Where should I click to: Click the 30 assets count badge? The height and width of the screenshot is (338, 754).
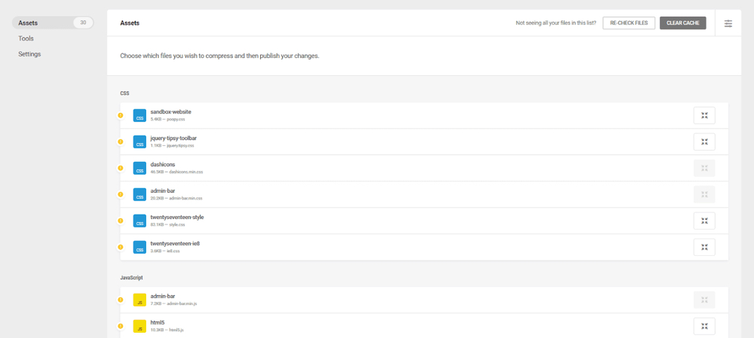(x=83, y=23)
